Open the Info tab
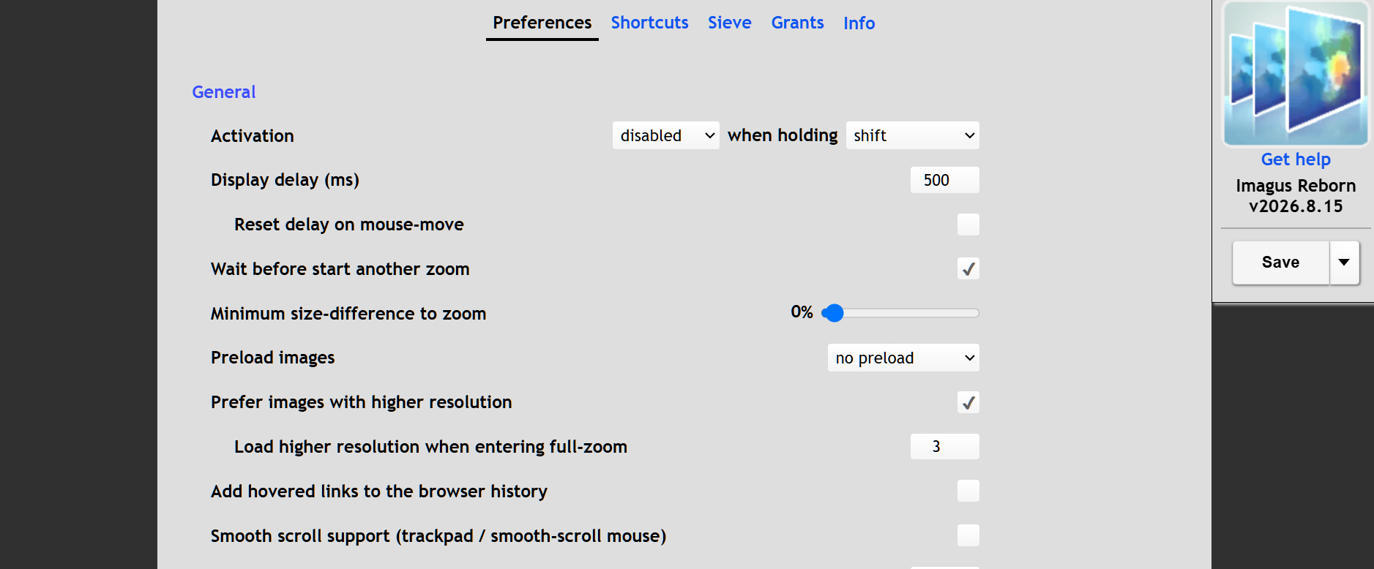This screenshot has width=1374, height=569. (859, 23)
